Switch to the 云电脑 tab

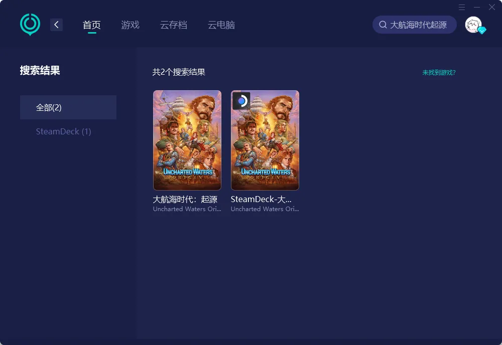point(221,24)
